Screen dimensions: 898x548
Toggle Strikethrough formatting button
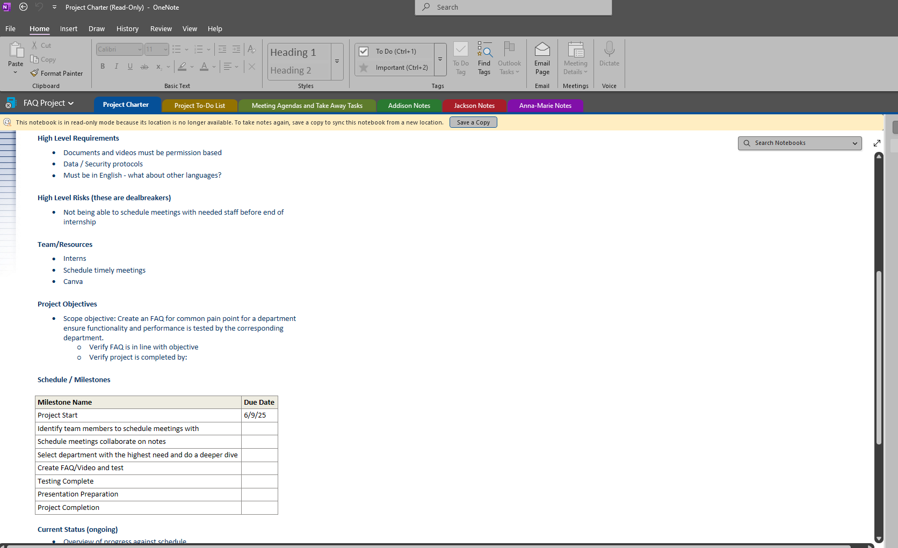pyautogui.click(x=144, y=67)
